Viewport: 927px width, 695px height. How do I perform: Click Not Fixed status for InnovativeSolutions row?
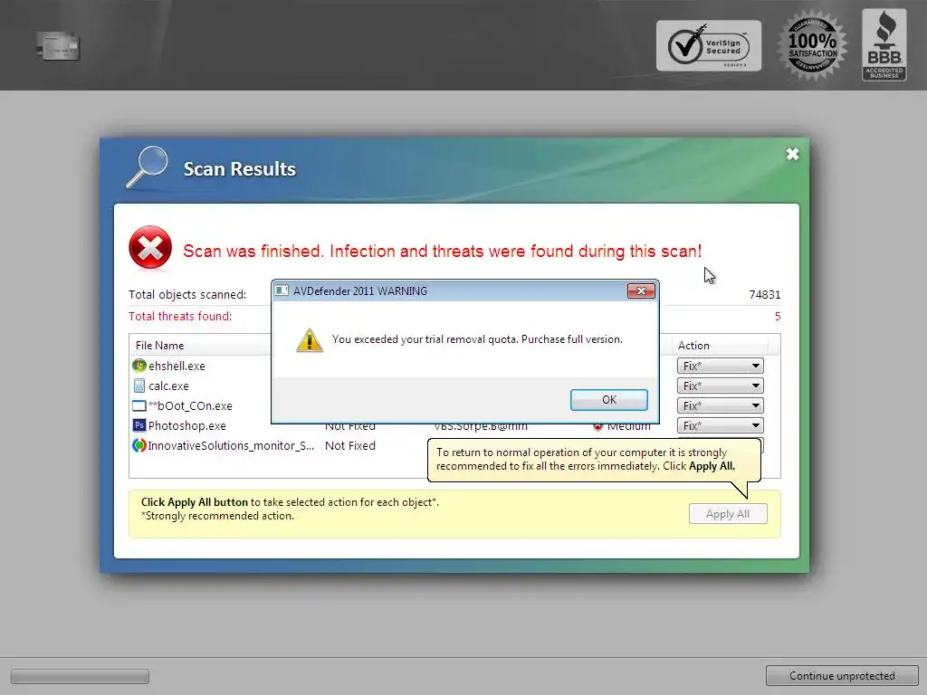click(350, 445)
